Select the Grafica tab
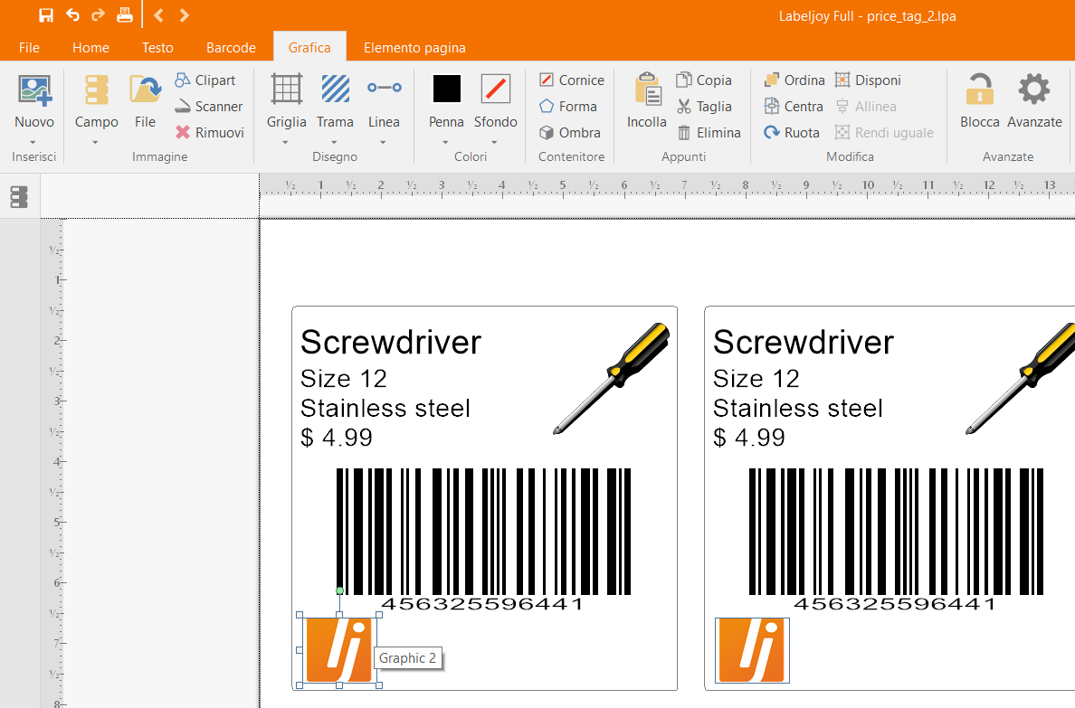 tap(309, 47)
